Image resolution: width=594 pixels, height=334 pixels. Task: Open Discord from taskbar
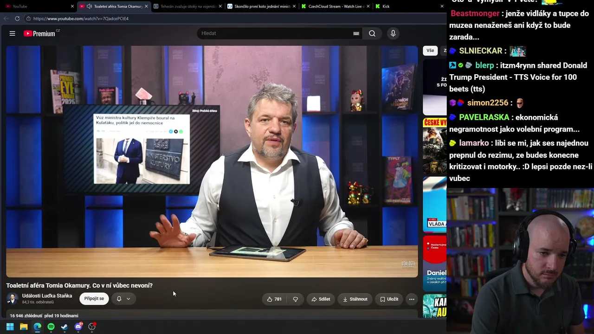pyautogui.click(x=78, y=327)
